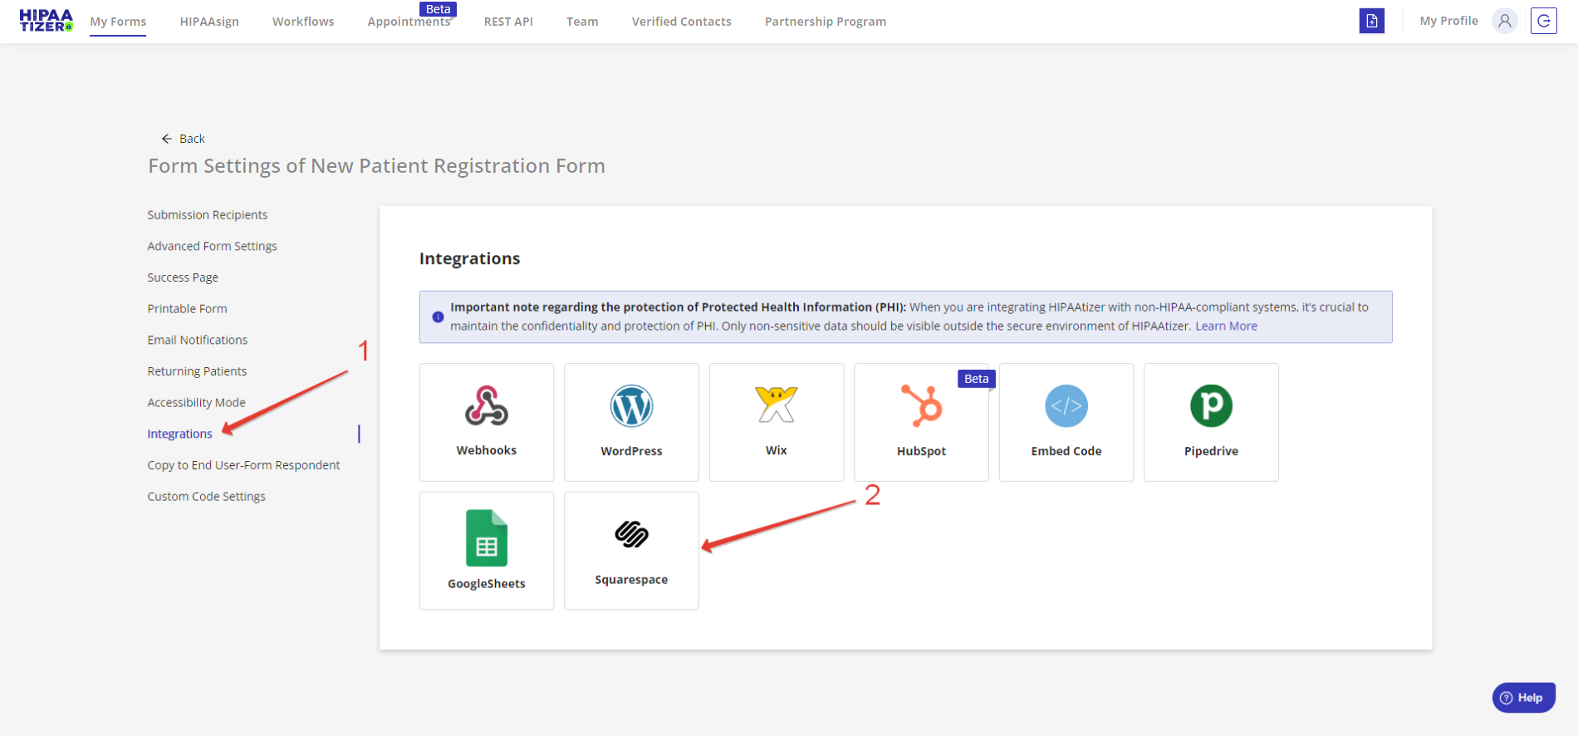Select Submission Recipients in sidebar

click(208, 215)
